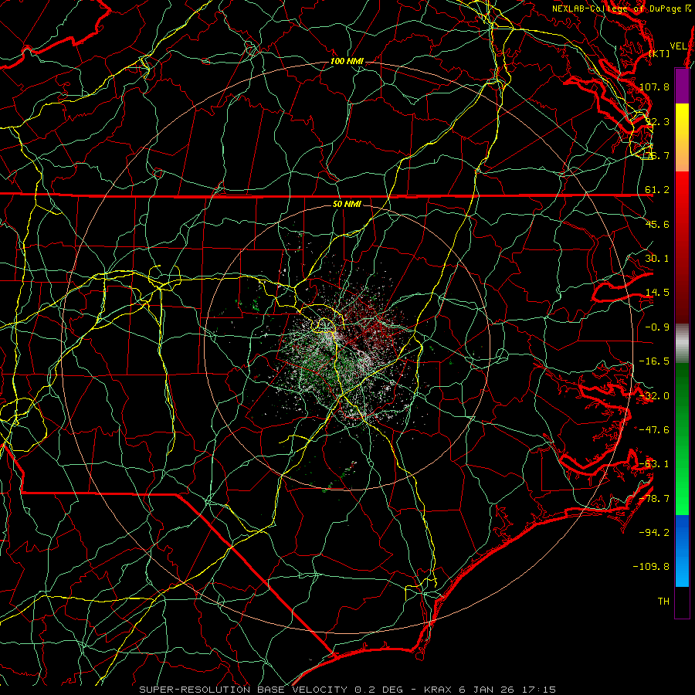695x695 pixels.
Task: Click the -16.5 velocity legend value
Action: [x=654, y=361]
